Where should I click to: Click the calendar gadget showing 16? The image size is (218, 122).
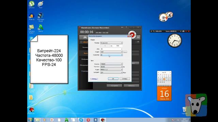(x=164, y=86)
